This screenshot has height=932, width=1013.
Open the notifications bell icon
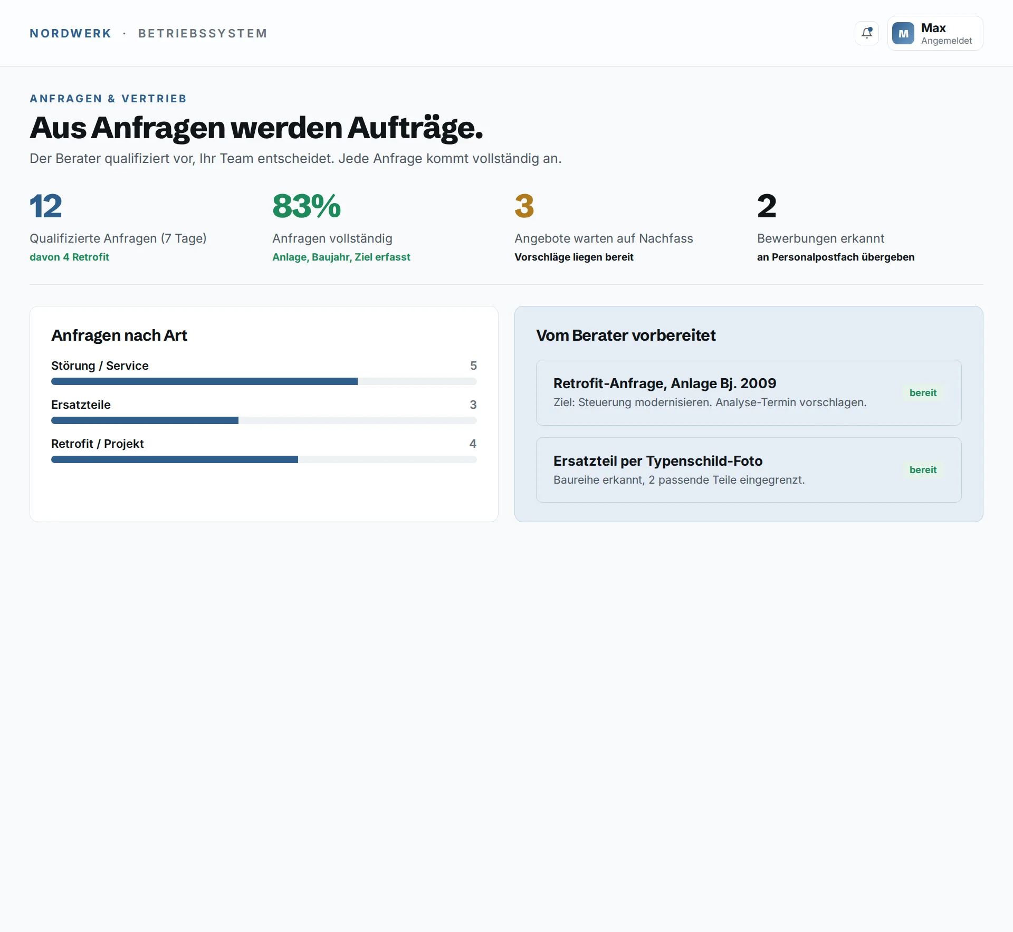click(867, 33)
